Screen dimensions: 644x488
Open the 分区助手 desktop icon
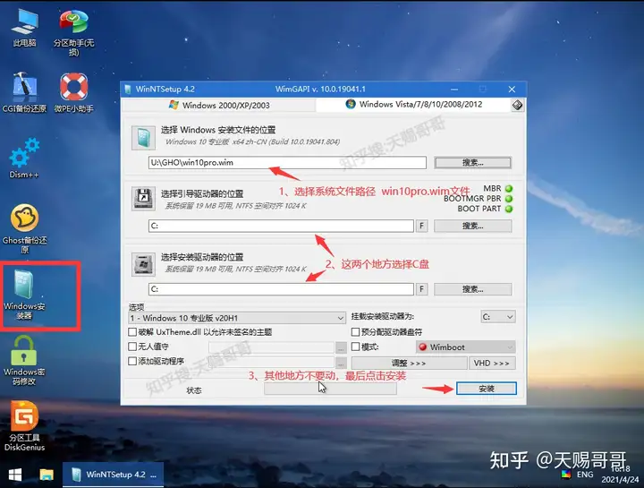coord(73,32)
